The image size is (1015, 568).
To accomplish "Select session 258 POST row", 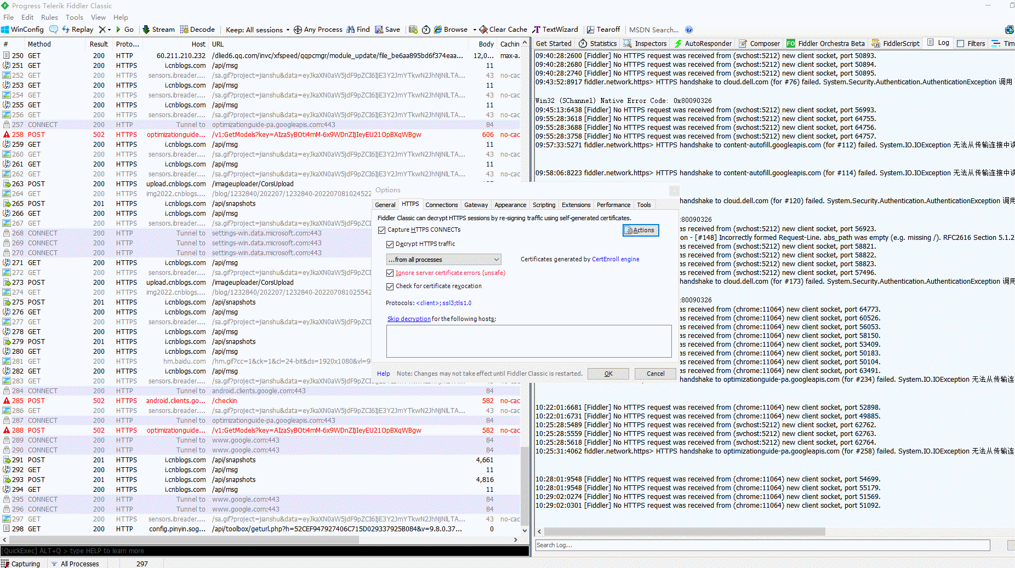I will coord(261,135).
